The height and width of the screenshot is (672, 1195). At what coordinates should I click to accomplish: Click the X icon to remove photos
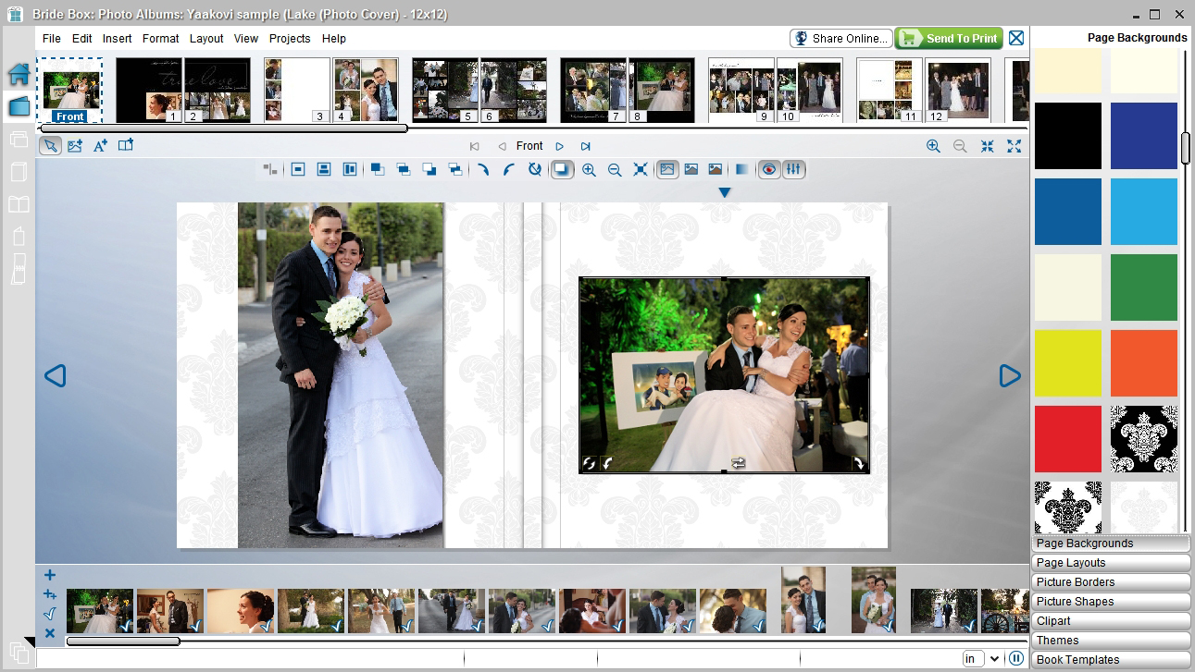pyautogui.click(x=50, y=633)
